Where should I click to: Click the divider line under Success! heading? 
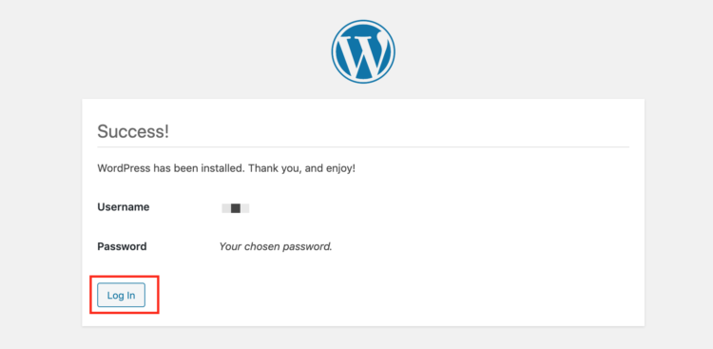tap(363, 147)
